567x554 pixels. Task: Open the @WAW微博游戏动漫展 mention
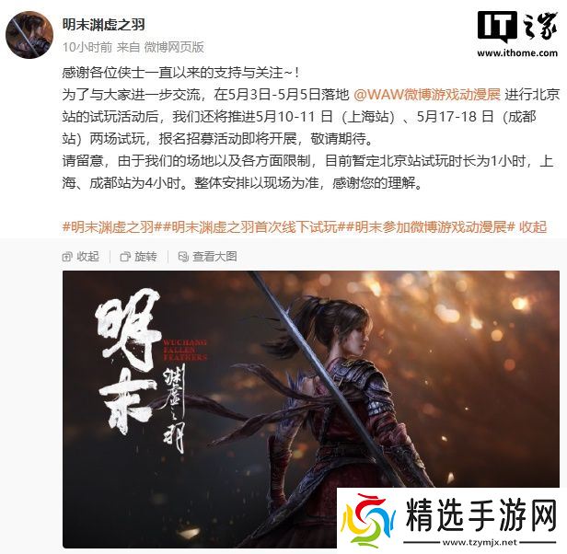(x=427, y=95)
